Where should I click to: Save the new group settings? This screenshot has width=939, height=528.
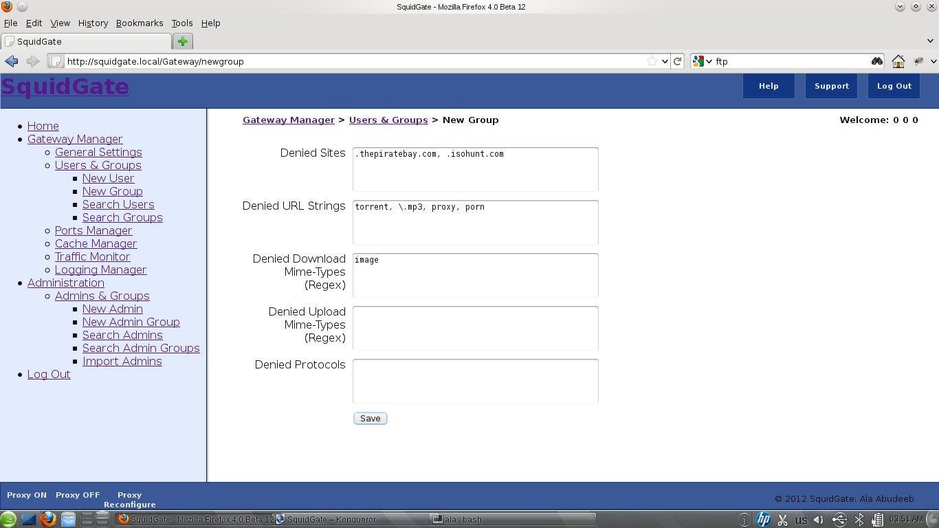pyautogui.click(x=370, y=418)
